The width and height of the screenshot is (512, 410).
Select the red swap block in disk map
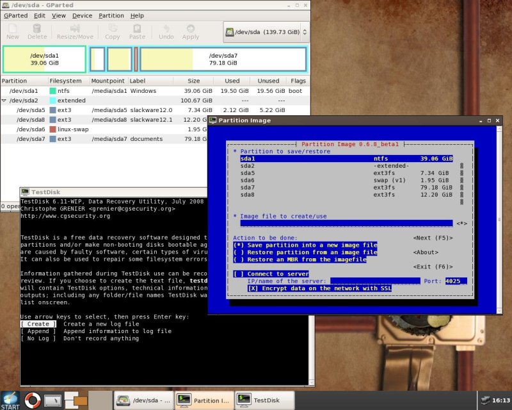click(136, 59)
